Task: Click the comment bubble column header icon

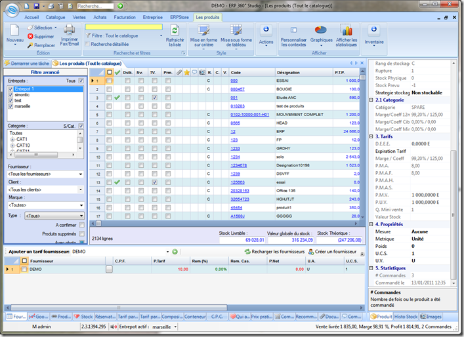Action: tap(194, 72)
